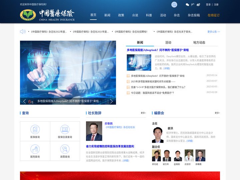The width and height of the screenshot is (240, 180).
Task: Go to previous slide with left arrow
Action: tap(24, 101)
